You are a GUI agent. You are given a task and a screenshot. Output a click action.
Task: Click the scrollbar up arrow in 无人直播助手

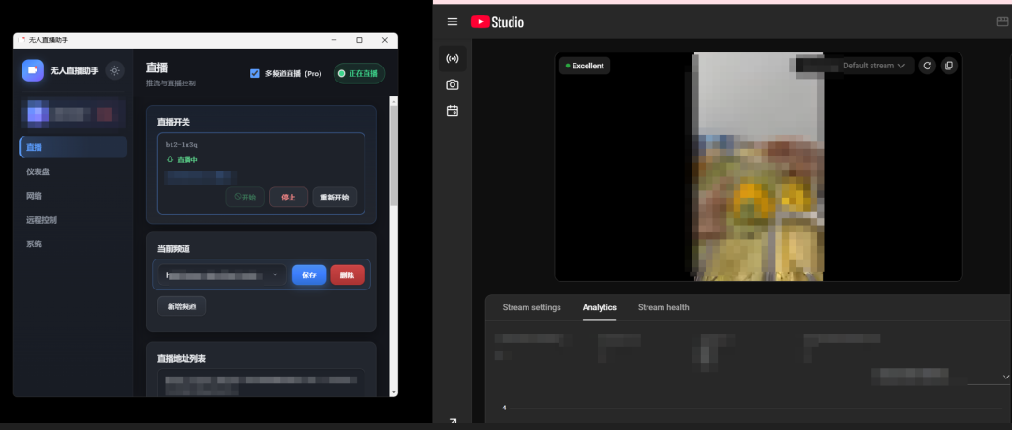pyautogui.click(x=394, y=101)
